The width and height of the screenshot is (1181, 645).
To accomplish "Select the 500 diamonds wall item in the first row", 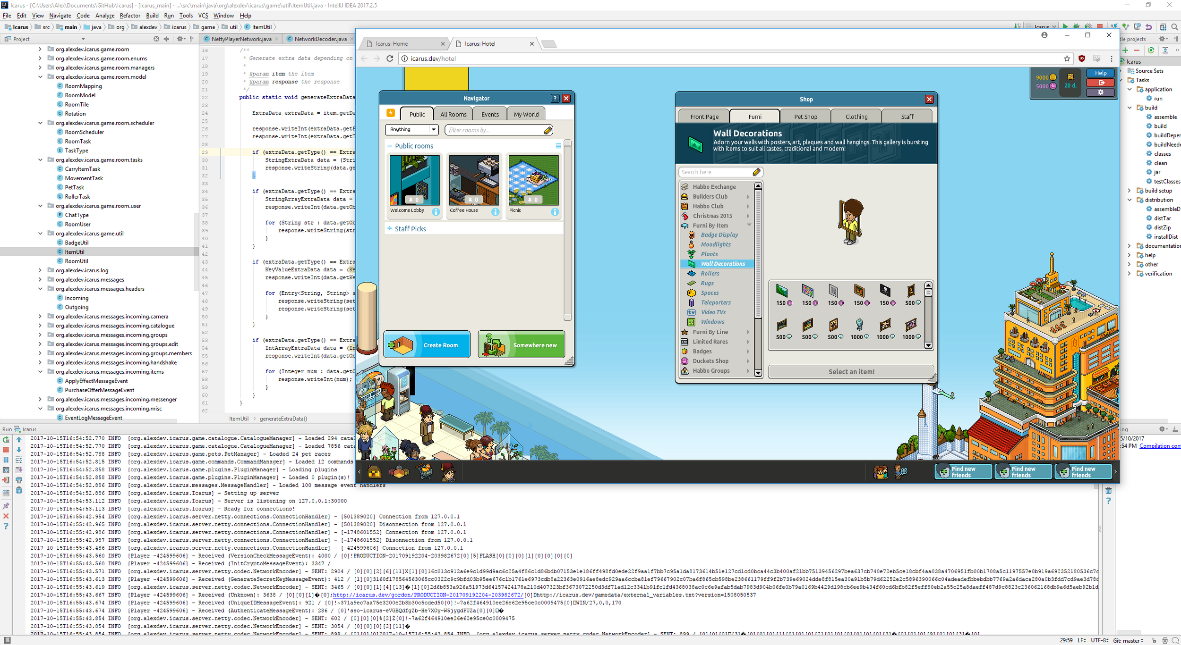I will coord(911,295).
